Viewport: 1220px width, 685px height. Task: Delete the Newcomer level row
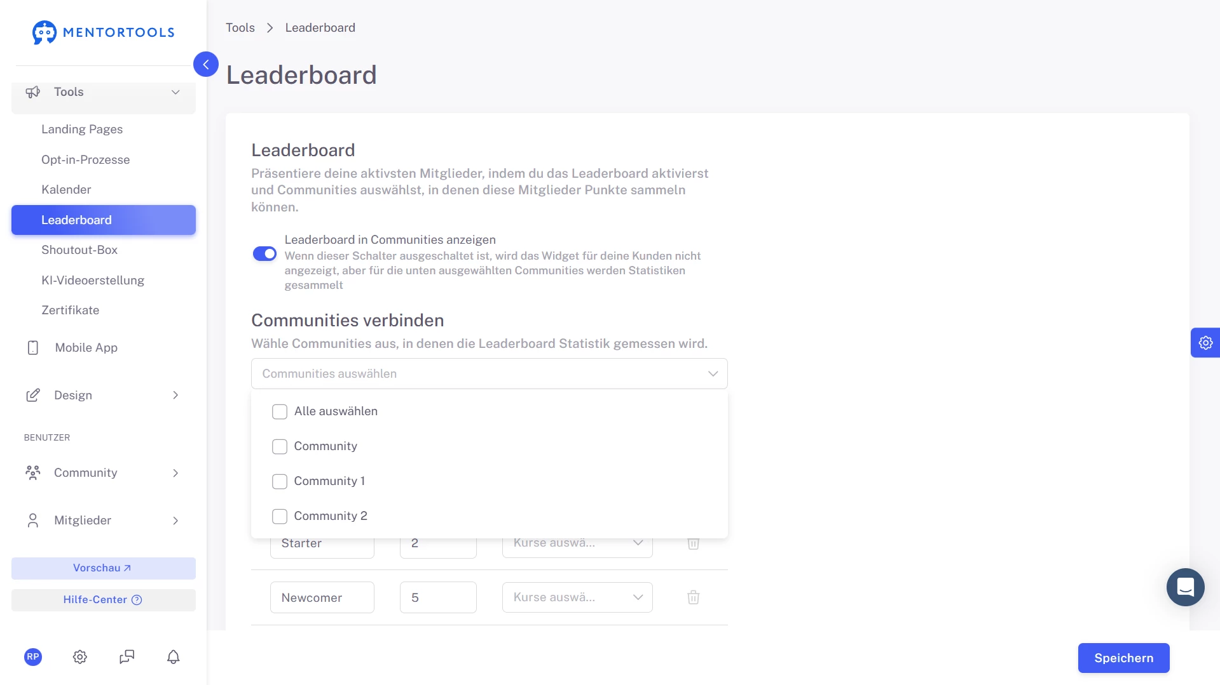[693, 597]
